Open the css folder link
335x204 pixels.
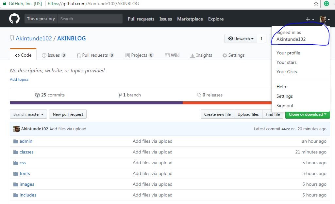(x=23, y=163)
